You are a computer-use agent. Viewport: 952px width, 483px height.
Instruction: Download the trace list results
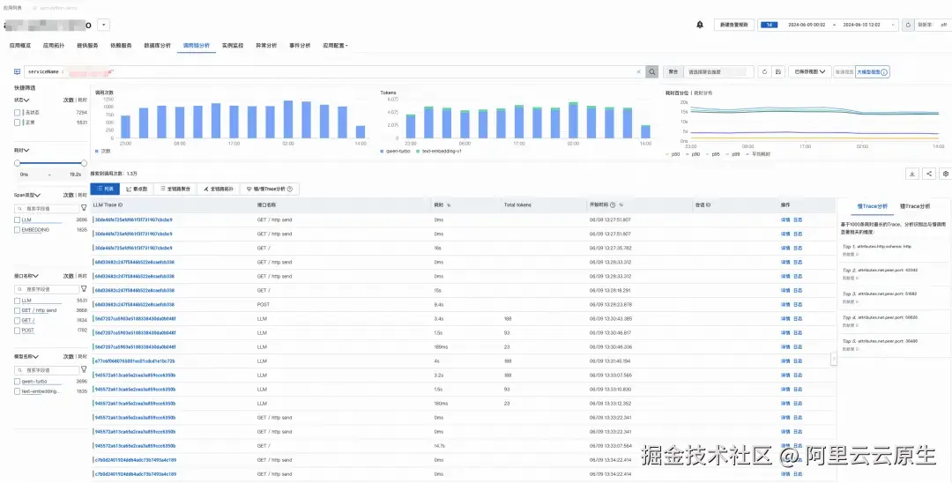[912, 174]
